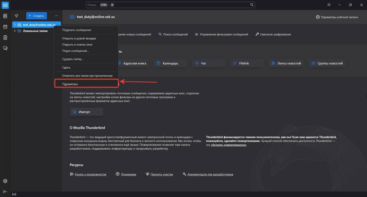Open the Tasks space icon in sidebar
Screen dimensions: 367x197
[5, 37]
